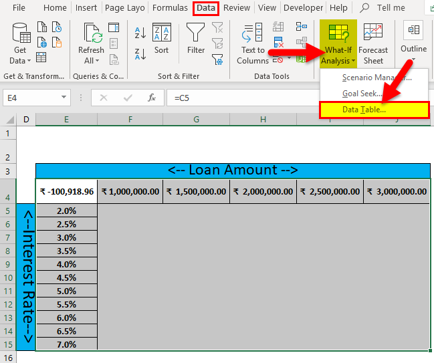Open the File tab

(x=19, y=8)
